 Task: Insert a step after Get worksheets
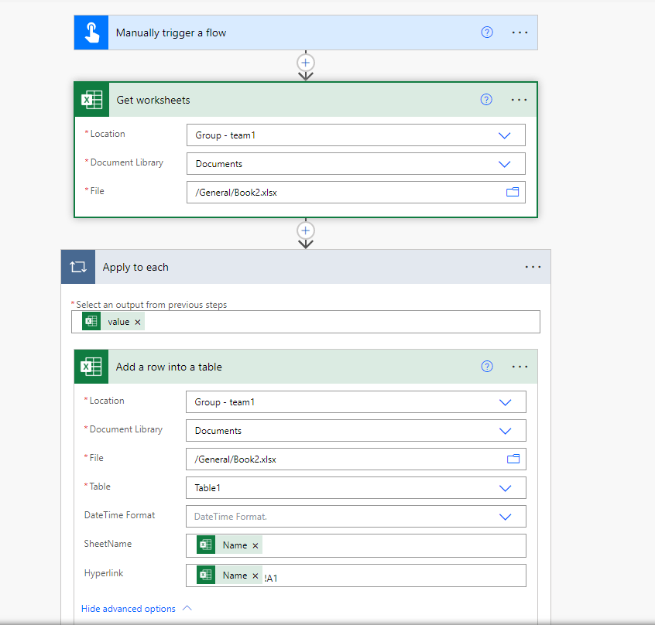(x=305, y=231)
